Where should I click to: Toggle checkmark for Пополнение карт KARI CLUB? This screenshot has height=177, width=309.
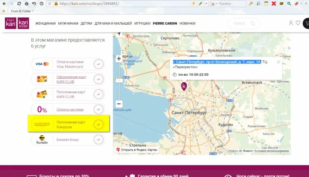click(98, 94)
